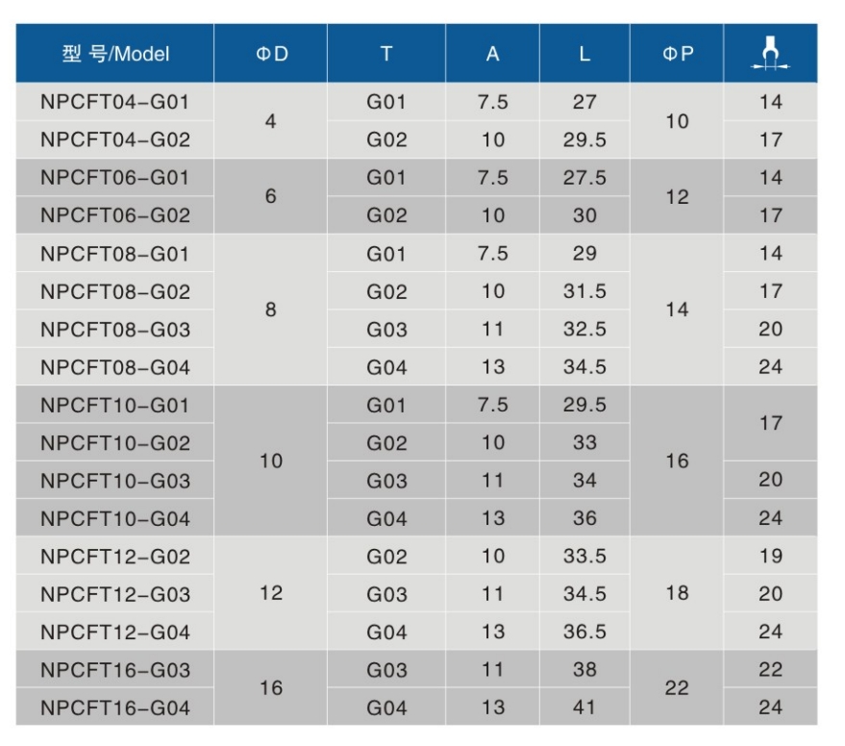Select the L value 31.5 cell
Image resolution: width=845 pixels, height=746 pixels.
pos(584,291)
